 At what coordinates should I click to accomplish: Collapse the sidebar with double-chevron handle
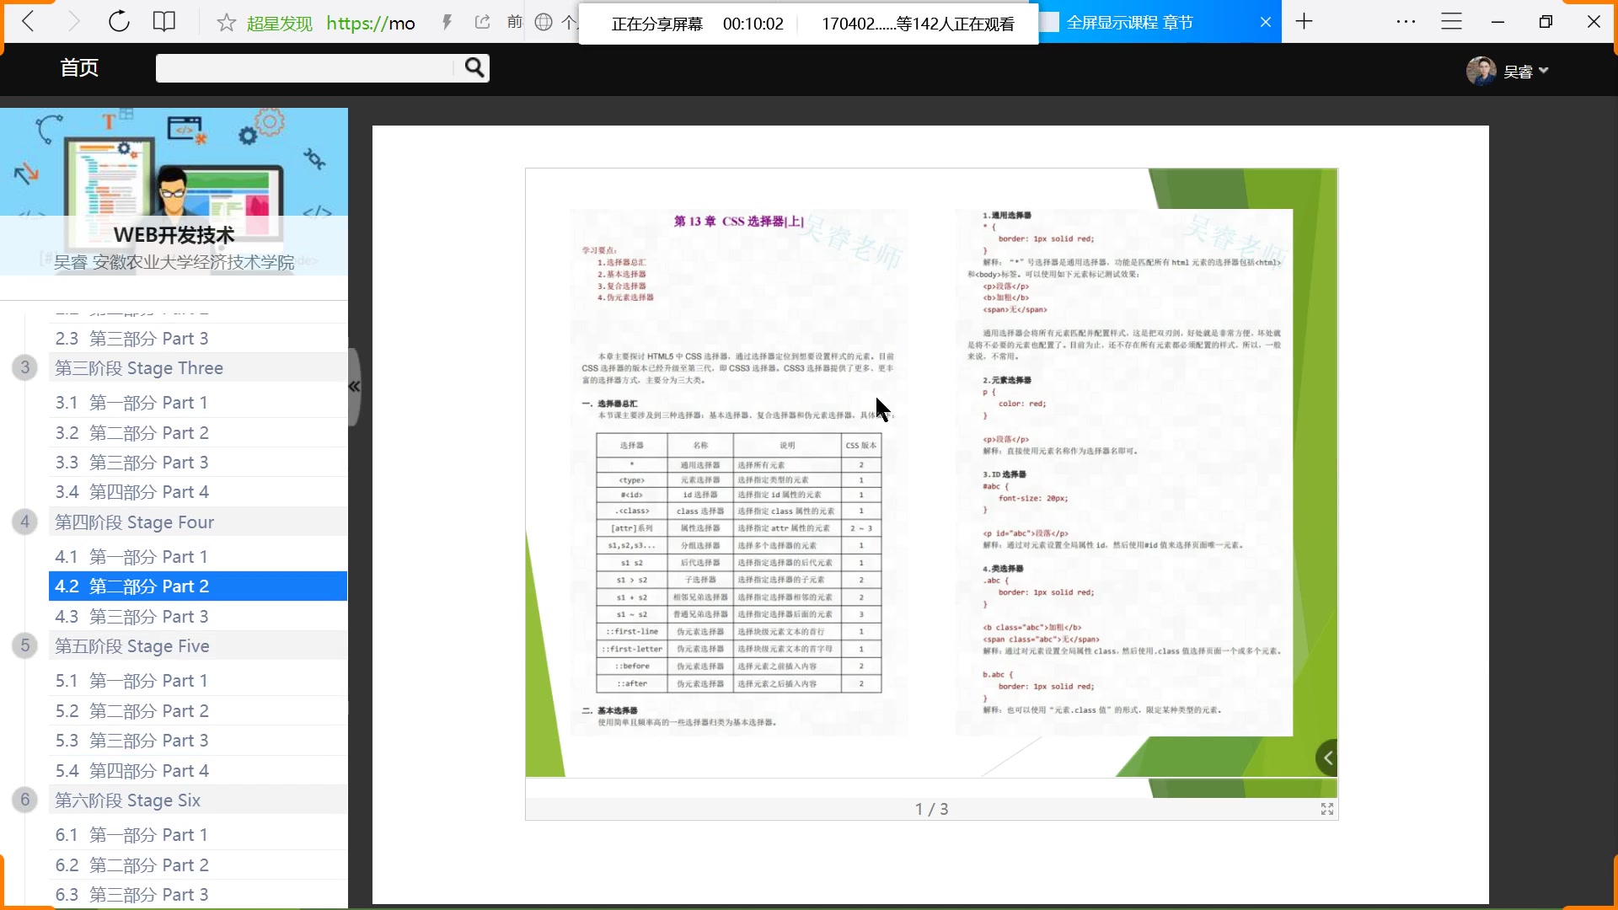tap(354, 387)
